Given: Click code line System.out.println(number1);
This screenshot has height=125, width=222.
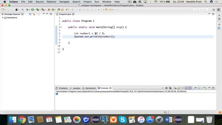Looking at the screenshot, I should pyautogui.click(x=94, y=36).
